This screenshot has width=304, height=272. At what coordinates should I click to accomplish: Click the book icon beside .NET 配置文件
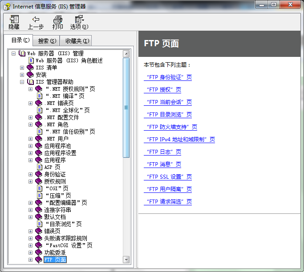point(39,117)
